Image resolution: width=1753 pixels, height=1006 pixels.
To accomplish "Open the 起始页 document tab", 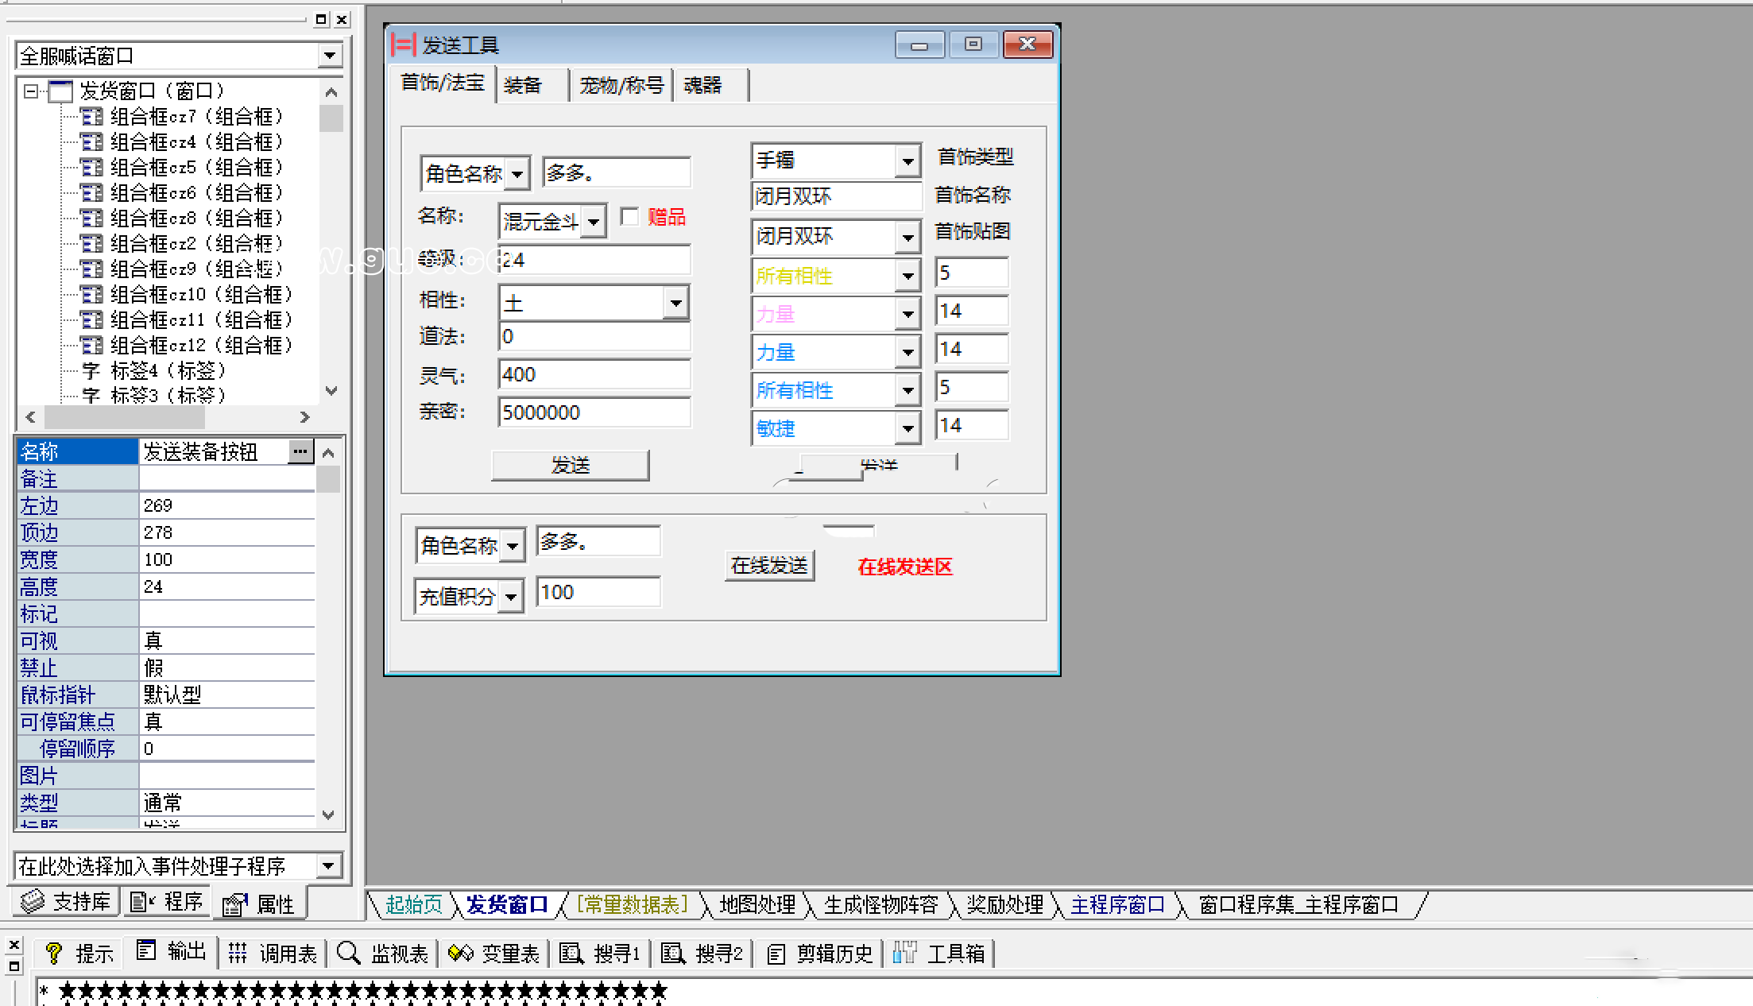I will click(413, 904).
